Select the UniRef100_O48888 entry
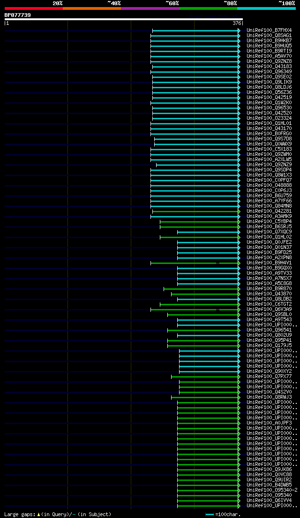Screen dimensions: 300x518 (x=269, y=186)
